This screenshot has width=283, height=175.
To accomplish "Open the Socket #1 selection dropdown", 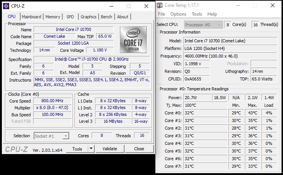I will point(52,136).
